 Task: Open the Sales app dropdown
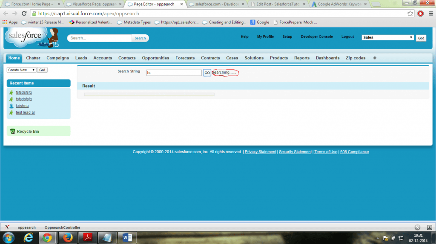coord(387,37)
